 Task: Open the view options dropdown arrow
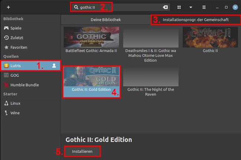point(191,7)
